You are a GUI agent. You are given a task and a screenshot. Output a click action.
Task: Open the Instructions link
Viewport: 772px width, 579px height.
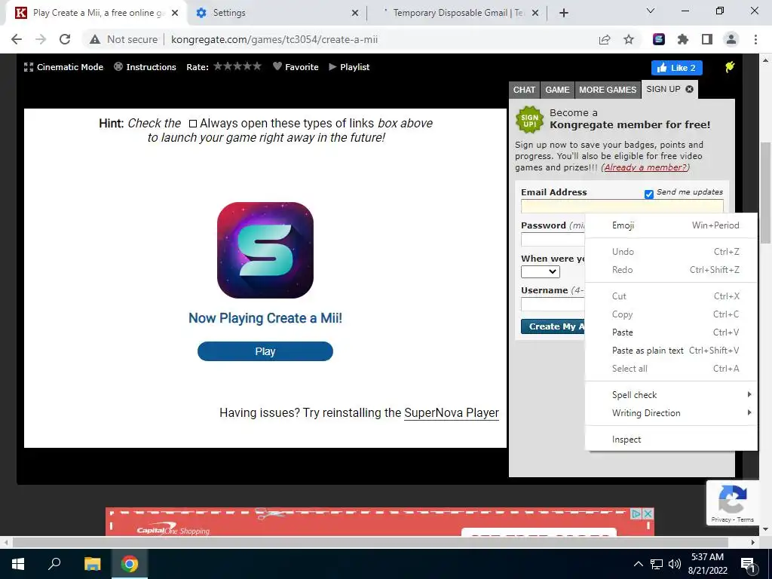145,67
